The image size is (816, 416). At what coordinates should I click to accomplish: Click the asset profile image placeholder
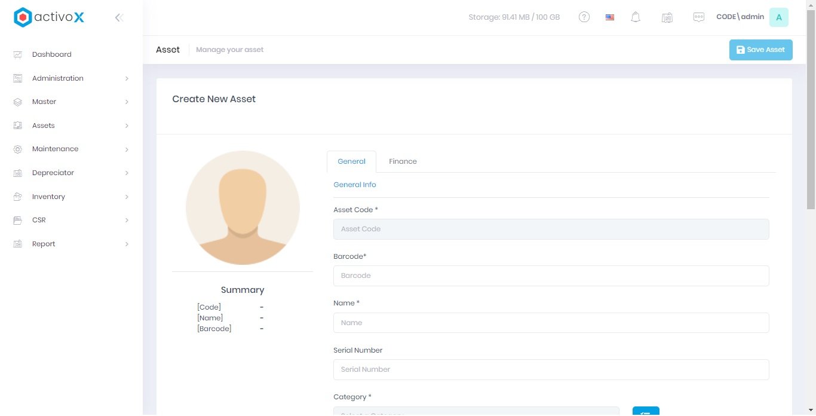click(x=243, y=207)
